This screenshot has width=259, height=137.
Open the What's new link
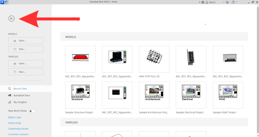point(15,117)
